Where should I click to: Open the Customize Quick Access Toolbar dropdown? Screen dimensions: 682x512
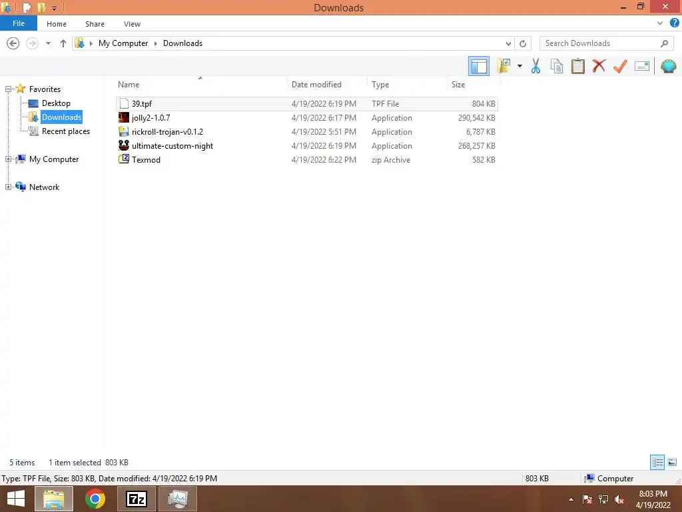click(x=54, y=8)
